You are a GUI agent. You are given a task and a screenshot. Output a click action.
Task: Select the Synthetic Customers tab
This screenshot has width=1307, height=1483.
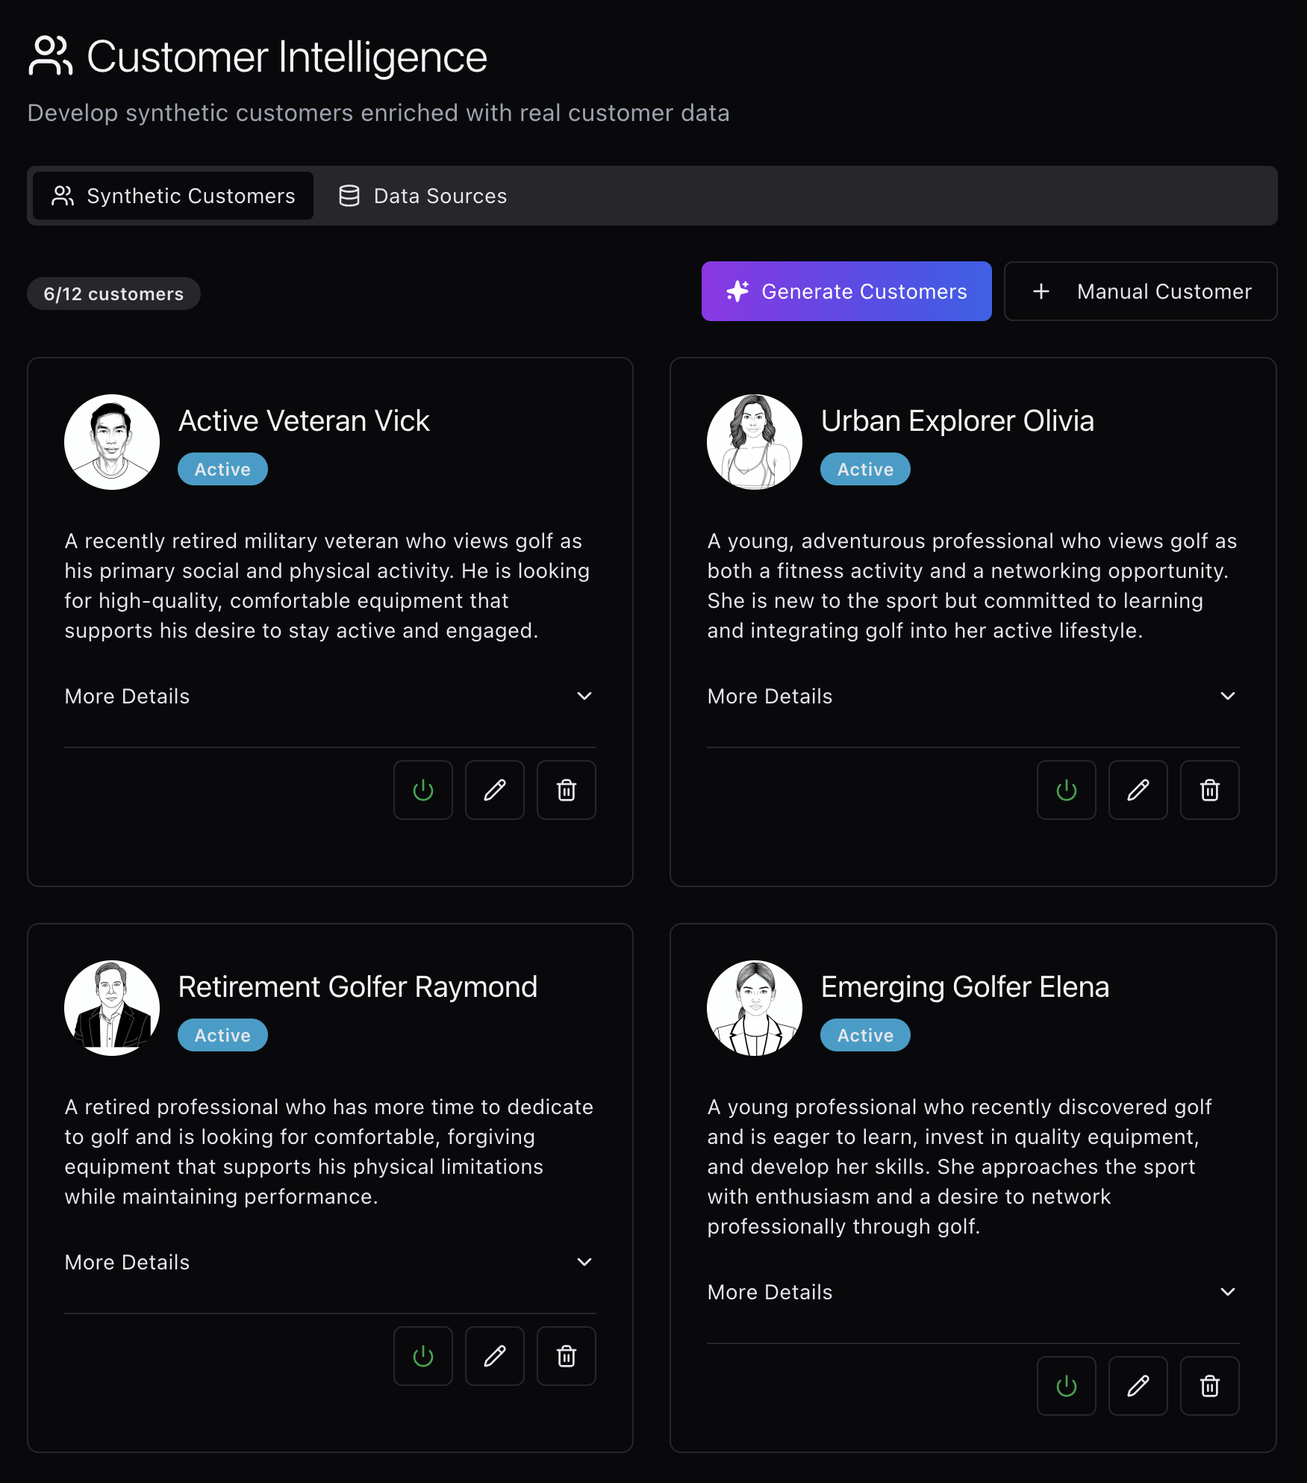coord(172,196)
